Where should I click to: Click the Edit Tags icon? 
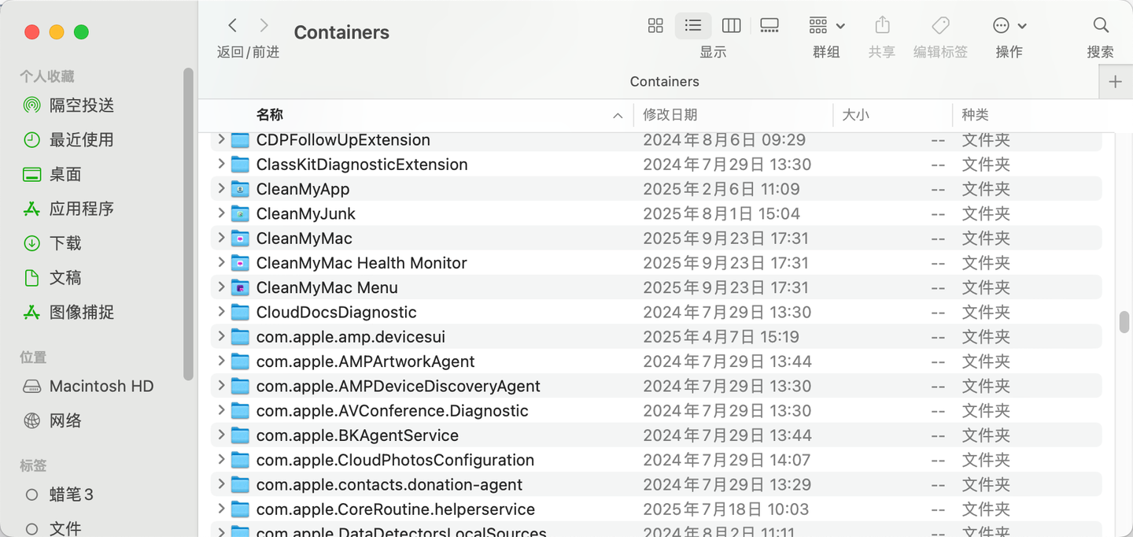click(940, 25)
